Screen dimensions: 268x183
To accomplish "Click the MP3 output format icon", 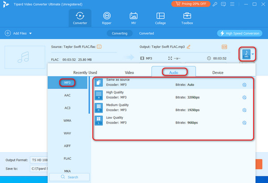I will [x=246, y=54].
